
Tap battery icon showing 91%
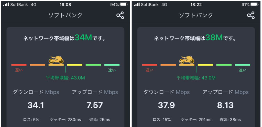[x=254, y=5]
